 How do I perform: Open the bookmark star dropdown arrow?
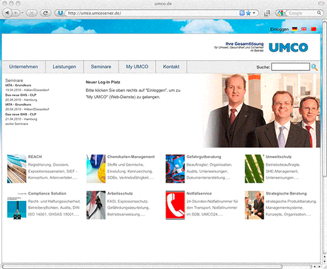[254, 13]
